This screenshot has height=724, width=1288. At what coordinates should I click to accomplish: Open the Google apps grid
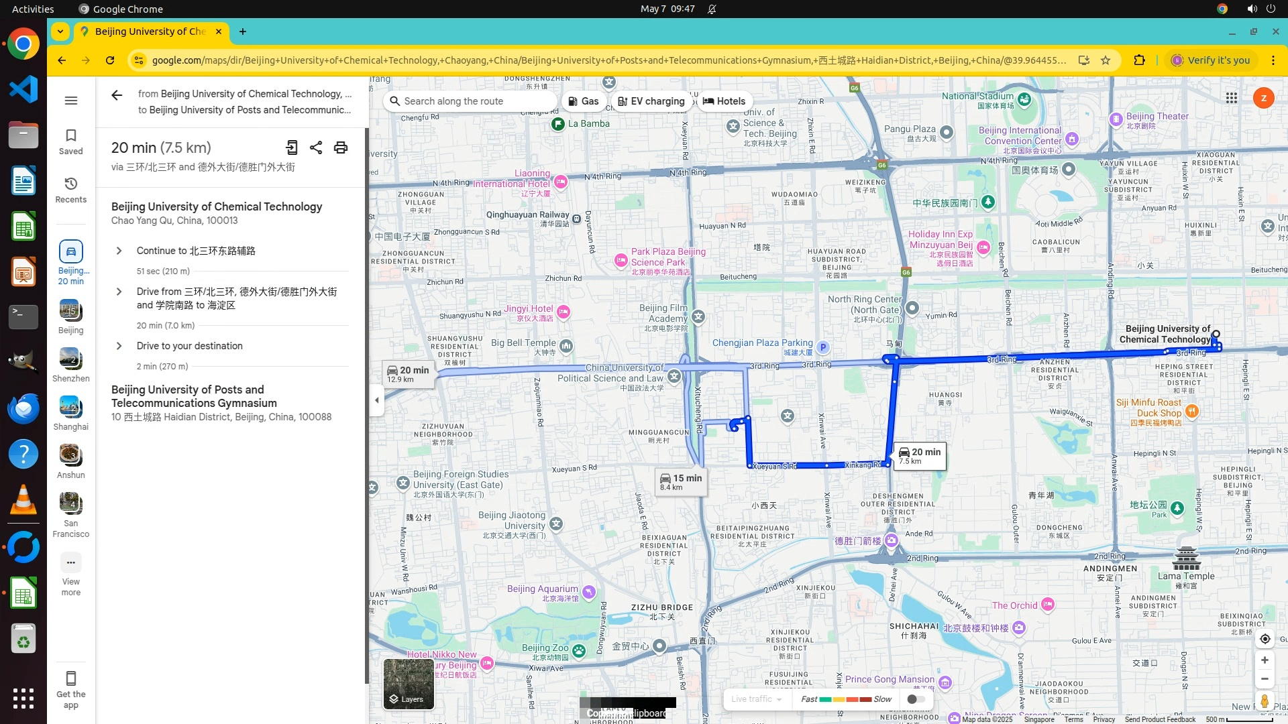click(x=1232, y=98)
